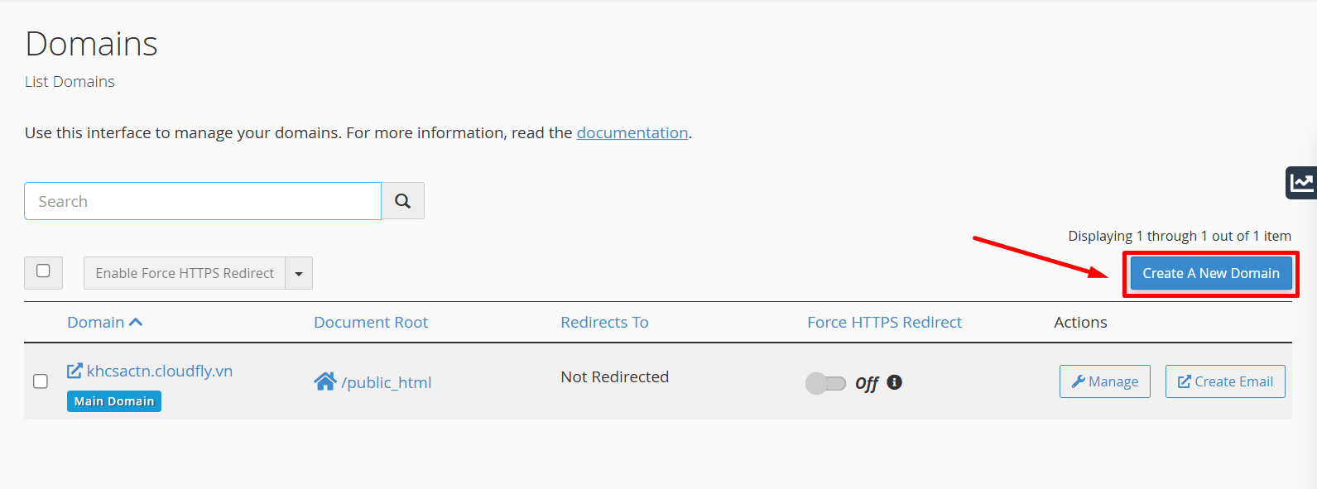Toggle the Domain column sort order
Image resolution: width=1317 pixels, height=489 pixels.
pyautogui.click(x=105, y=322)
